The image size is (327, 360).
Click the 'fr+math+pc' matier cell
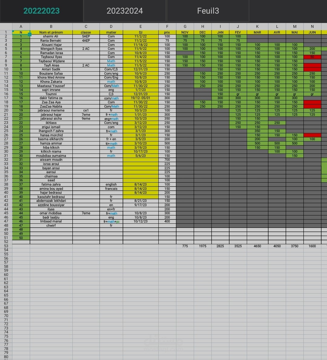(x=111, y=221)
